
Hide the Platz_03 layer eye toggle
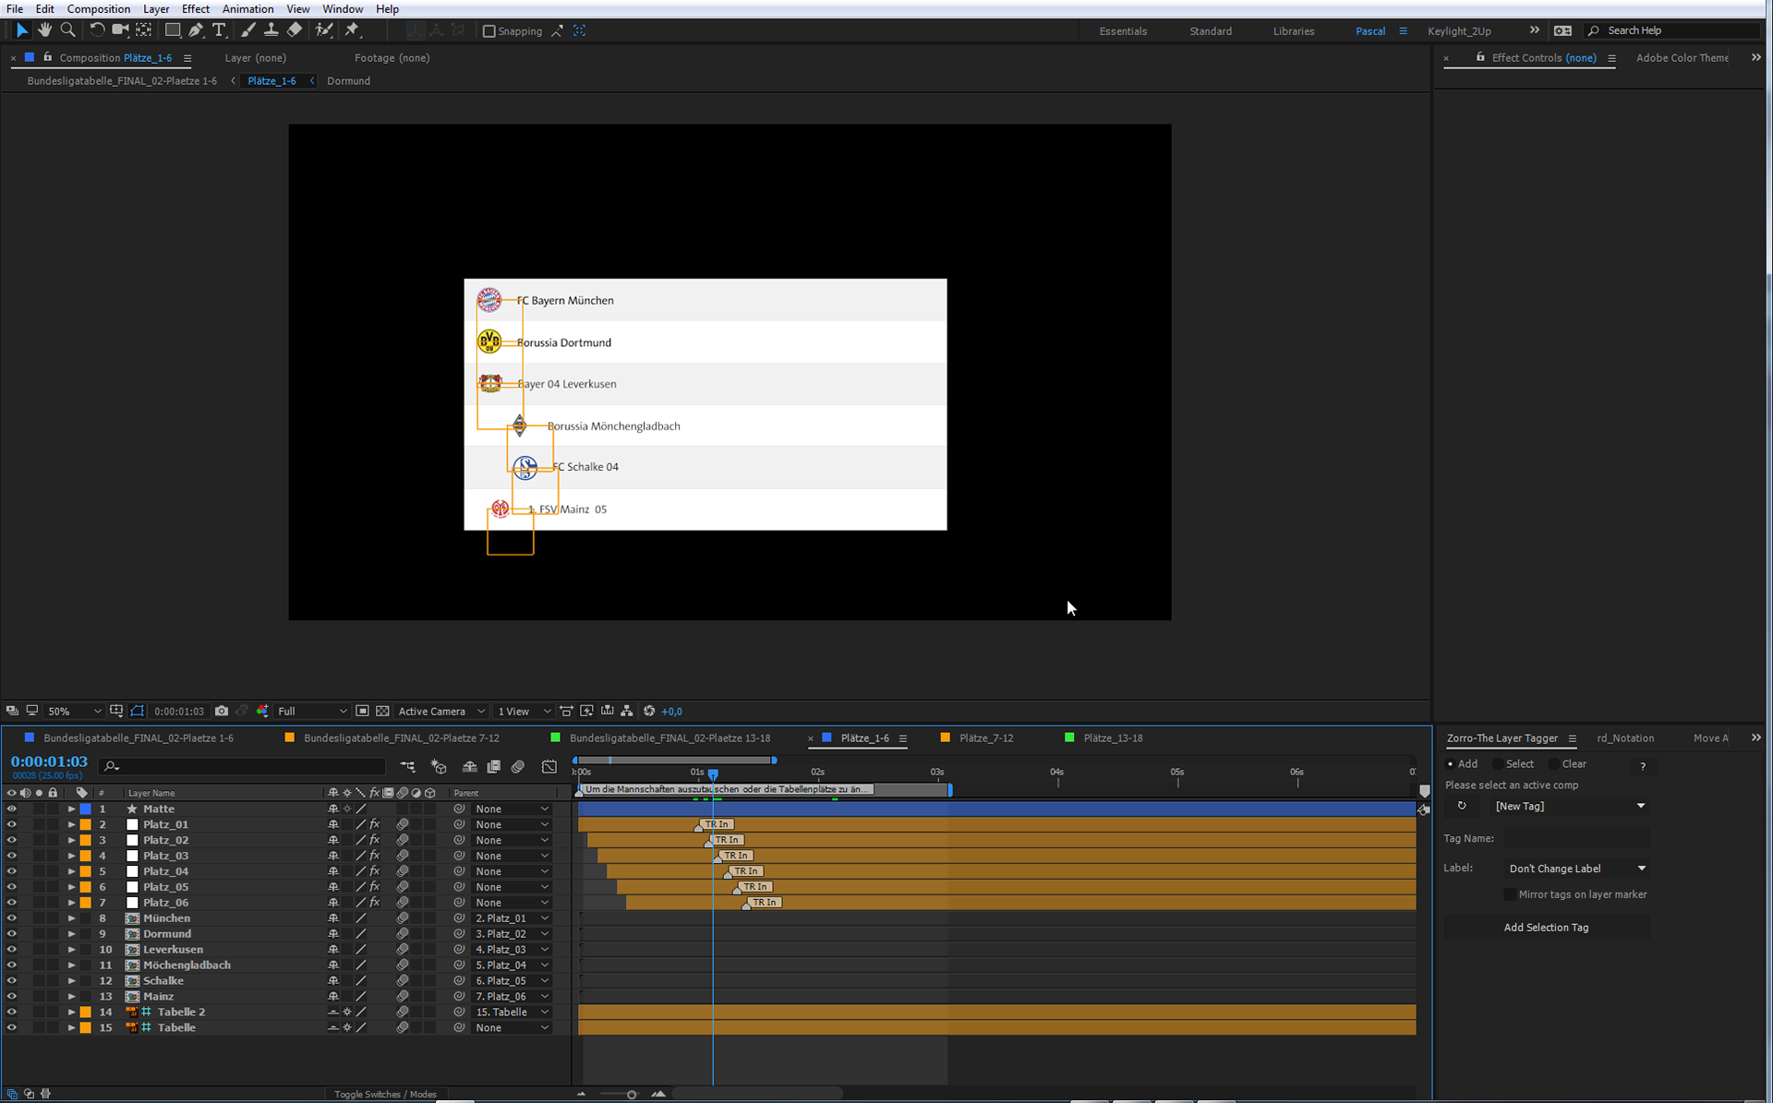pos(11,856)
